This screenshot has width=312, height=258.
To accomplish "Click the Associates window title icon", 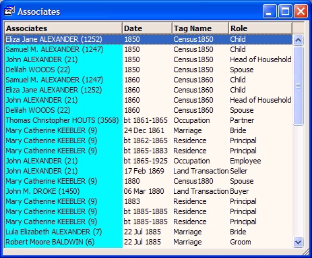I will (9, 11).
